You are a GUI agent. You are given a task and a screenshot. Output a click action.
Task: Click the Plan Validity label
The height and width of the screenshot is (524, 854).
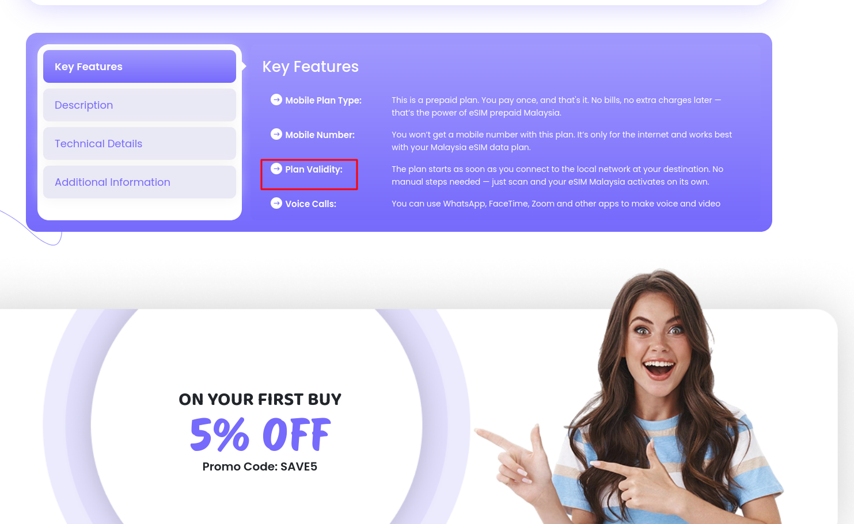coord(314,169)
